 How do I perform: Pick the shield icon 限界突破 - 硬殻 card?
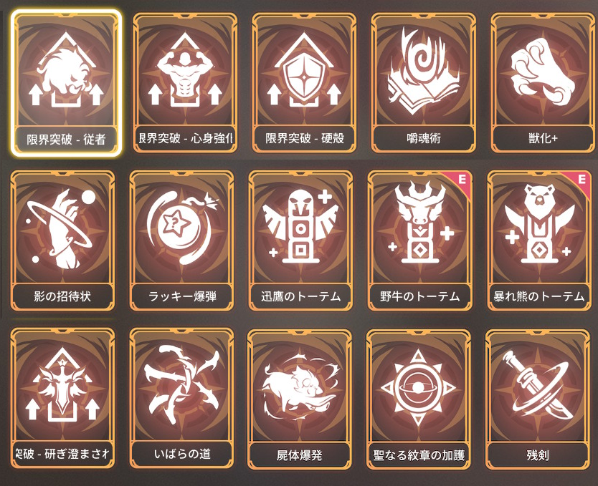coord(304,83)
